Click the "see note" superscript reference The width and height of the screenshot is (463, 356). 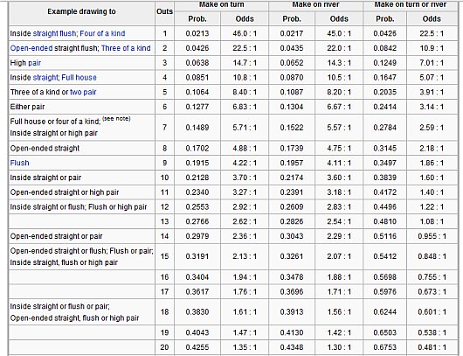point(116,119)
